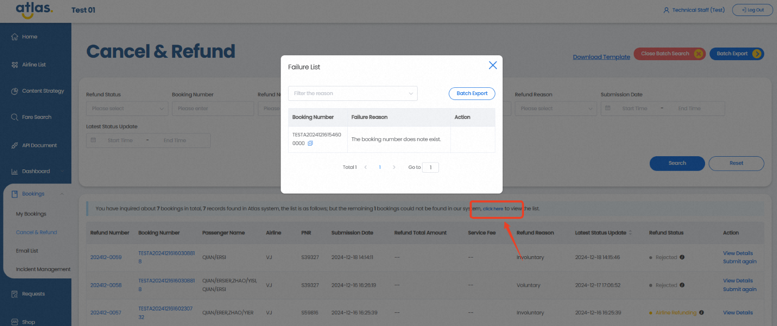Screen dimensions: 777x326
Task: Click the Home icon in the sidebar
Action: click(15, 37)
